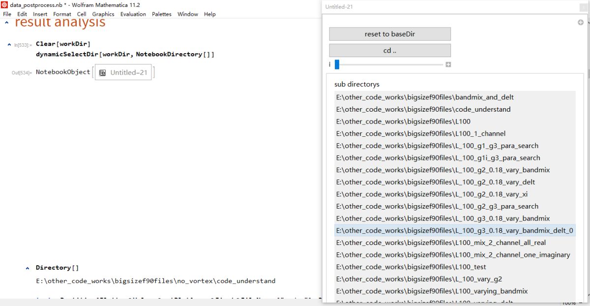Screen dimensions: 590x306
Task: Open the Graphics menu
Action: pyautogui.click(x=103, y=14)
